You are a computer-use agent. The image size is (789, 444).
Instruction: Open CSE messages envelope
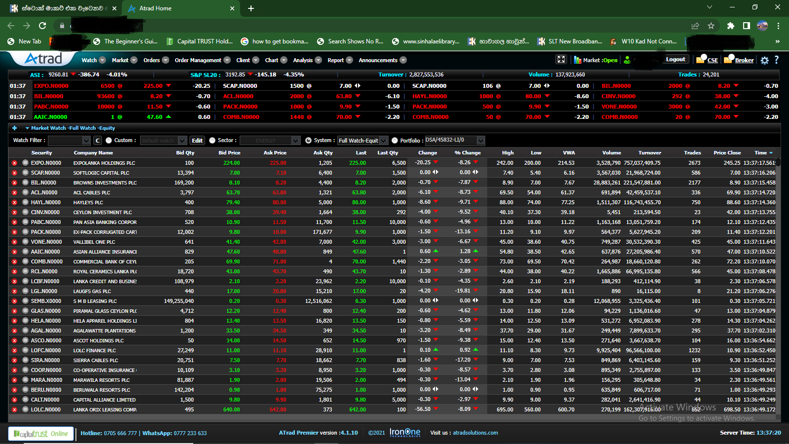(701, 60)
